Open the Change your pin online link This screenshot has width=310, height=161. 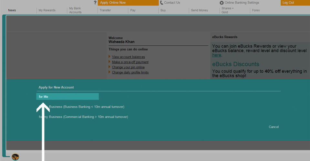128,67
